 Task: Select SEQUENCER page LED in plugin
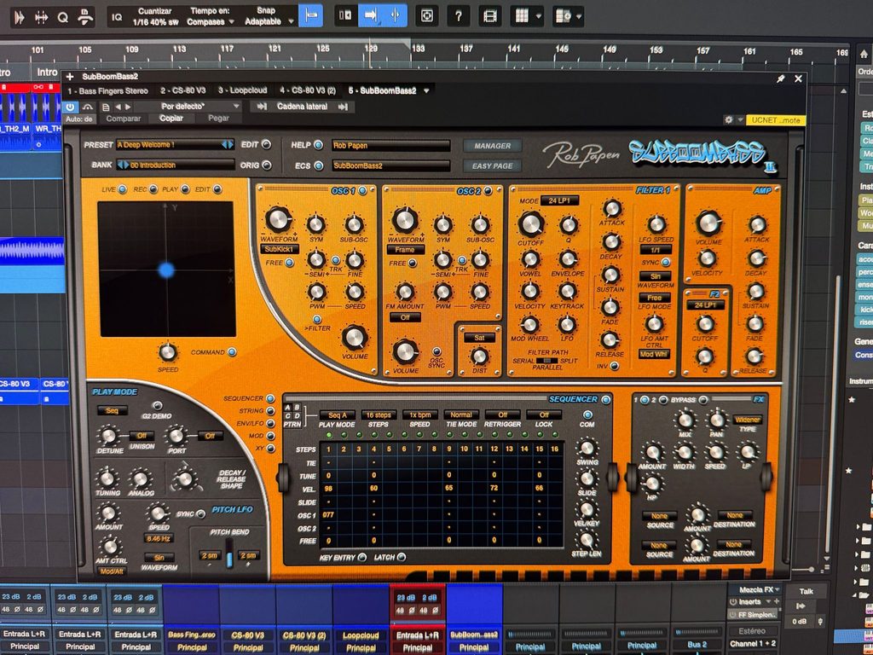(x=270, y=399)
